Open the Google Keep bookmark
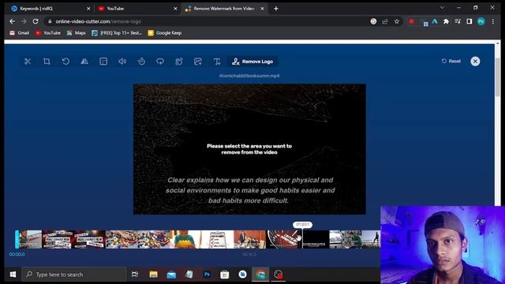 click(165, 33)
